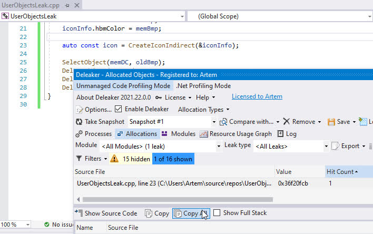Click the 15 hidden button
373x234 pixels.
(x=130, y=159)
